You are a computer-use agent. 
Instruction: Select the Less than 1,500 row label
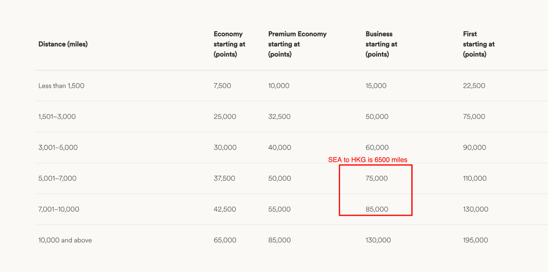(61, 86)
